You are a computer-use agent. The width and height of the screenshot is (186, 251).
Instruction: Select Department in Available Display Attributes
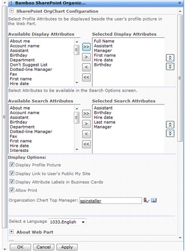tap(22, 60)
